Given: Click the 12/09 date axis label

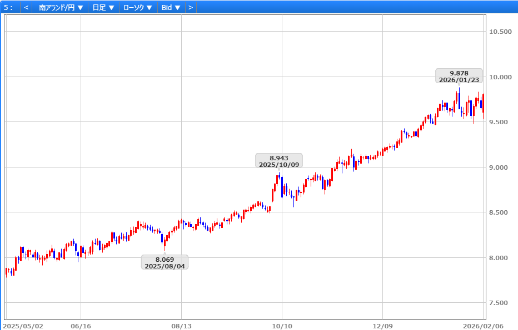Looking at the screenshot, I should click(x=382, y=326).
